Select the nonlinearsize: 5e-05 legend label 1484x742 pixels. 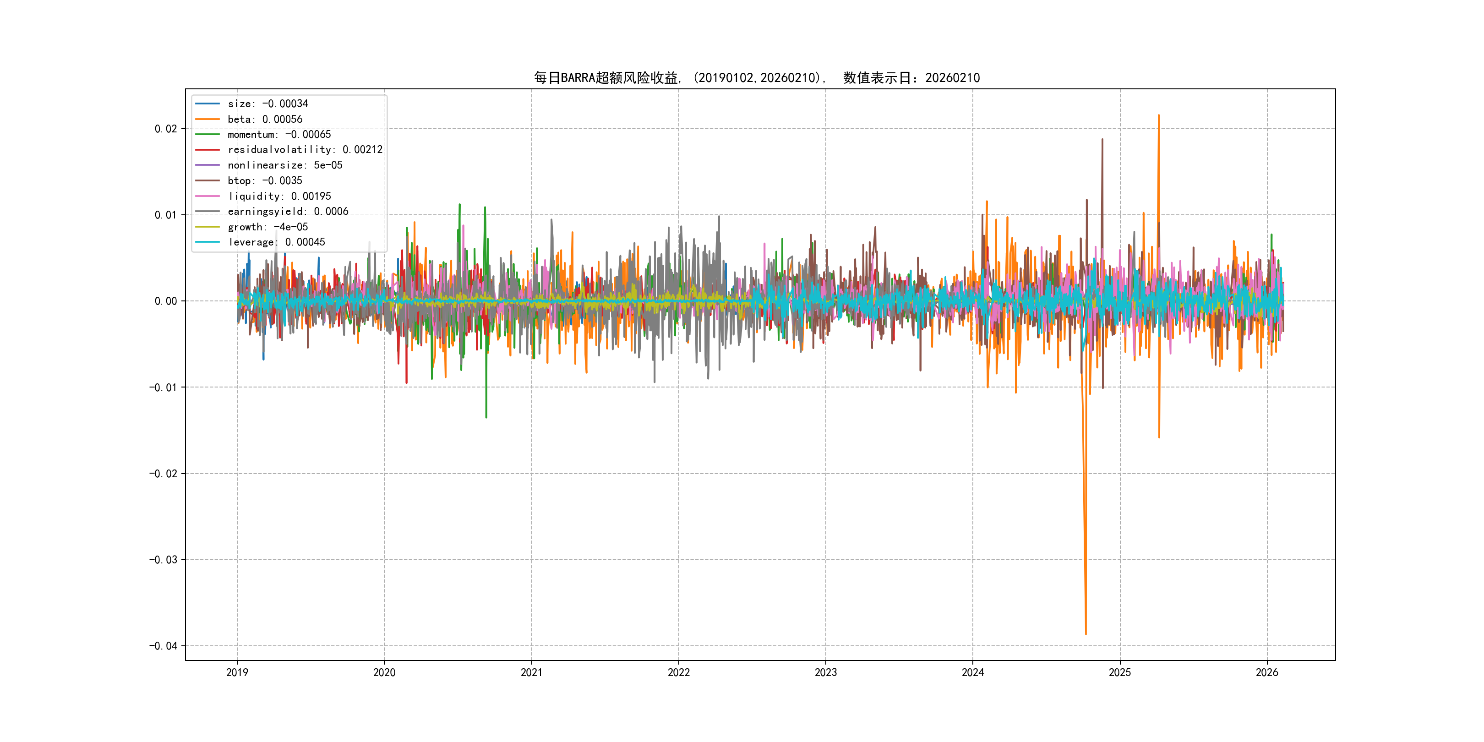[284, 165]
